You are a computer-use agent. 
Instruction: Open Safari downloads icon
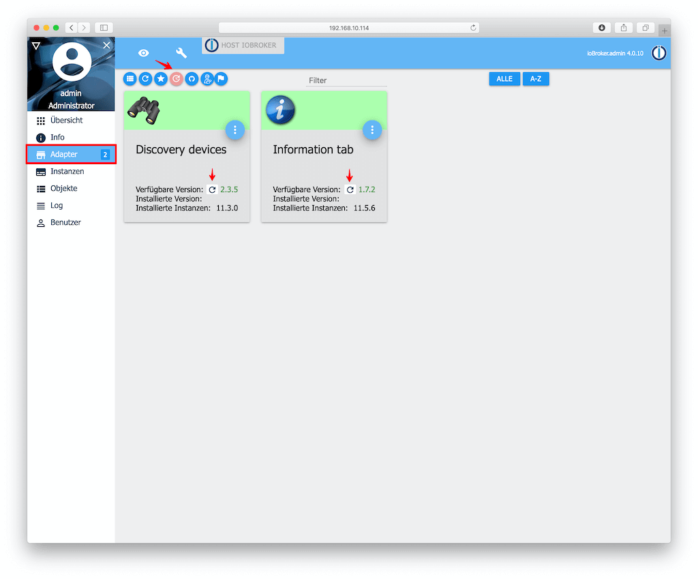pyautogui.click(x=602, y=27)
